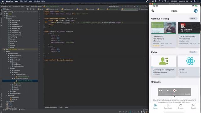Collapse the assets folder
The width and height of the screenshot is (201, 113).
click(5, 18)
